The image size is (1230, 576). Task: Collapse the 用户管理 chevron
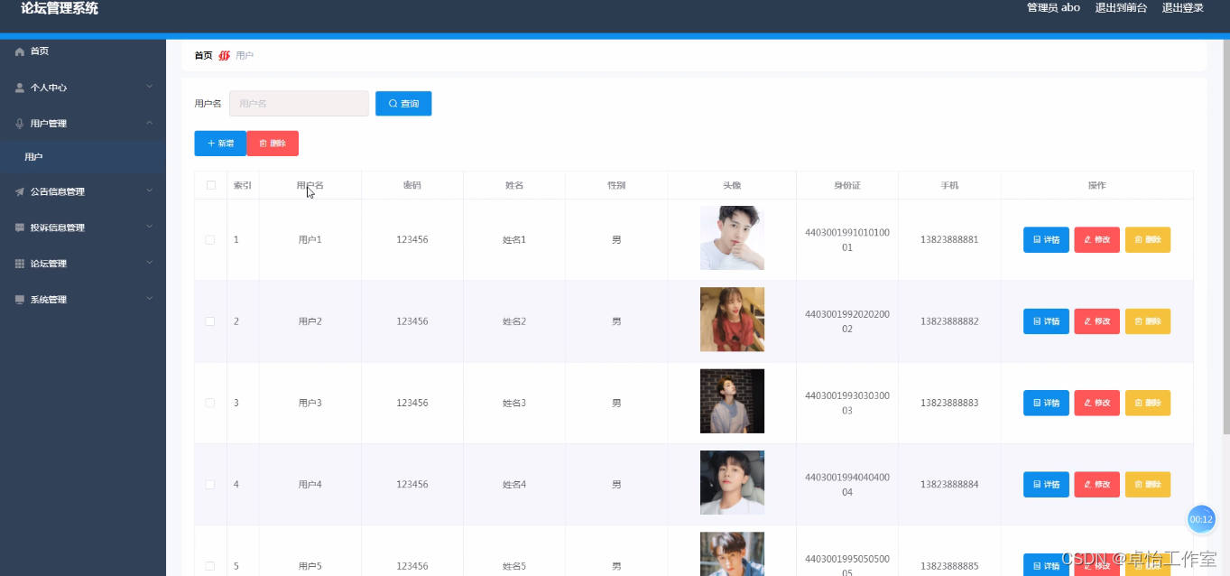(150, 123)
